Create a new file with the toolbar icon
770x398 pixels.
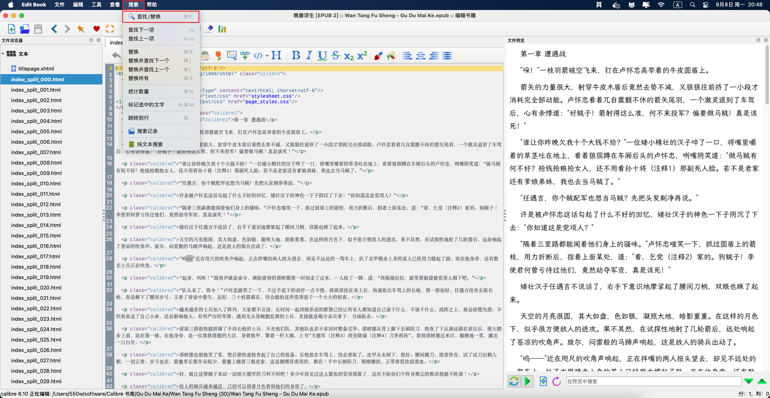click(x=11, y=29)
